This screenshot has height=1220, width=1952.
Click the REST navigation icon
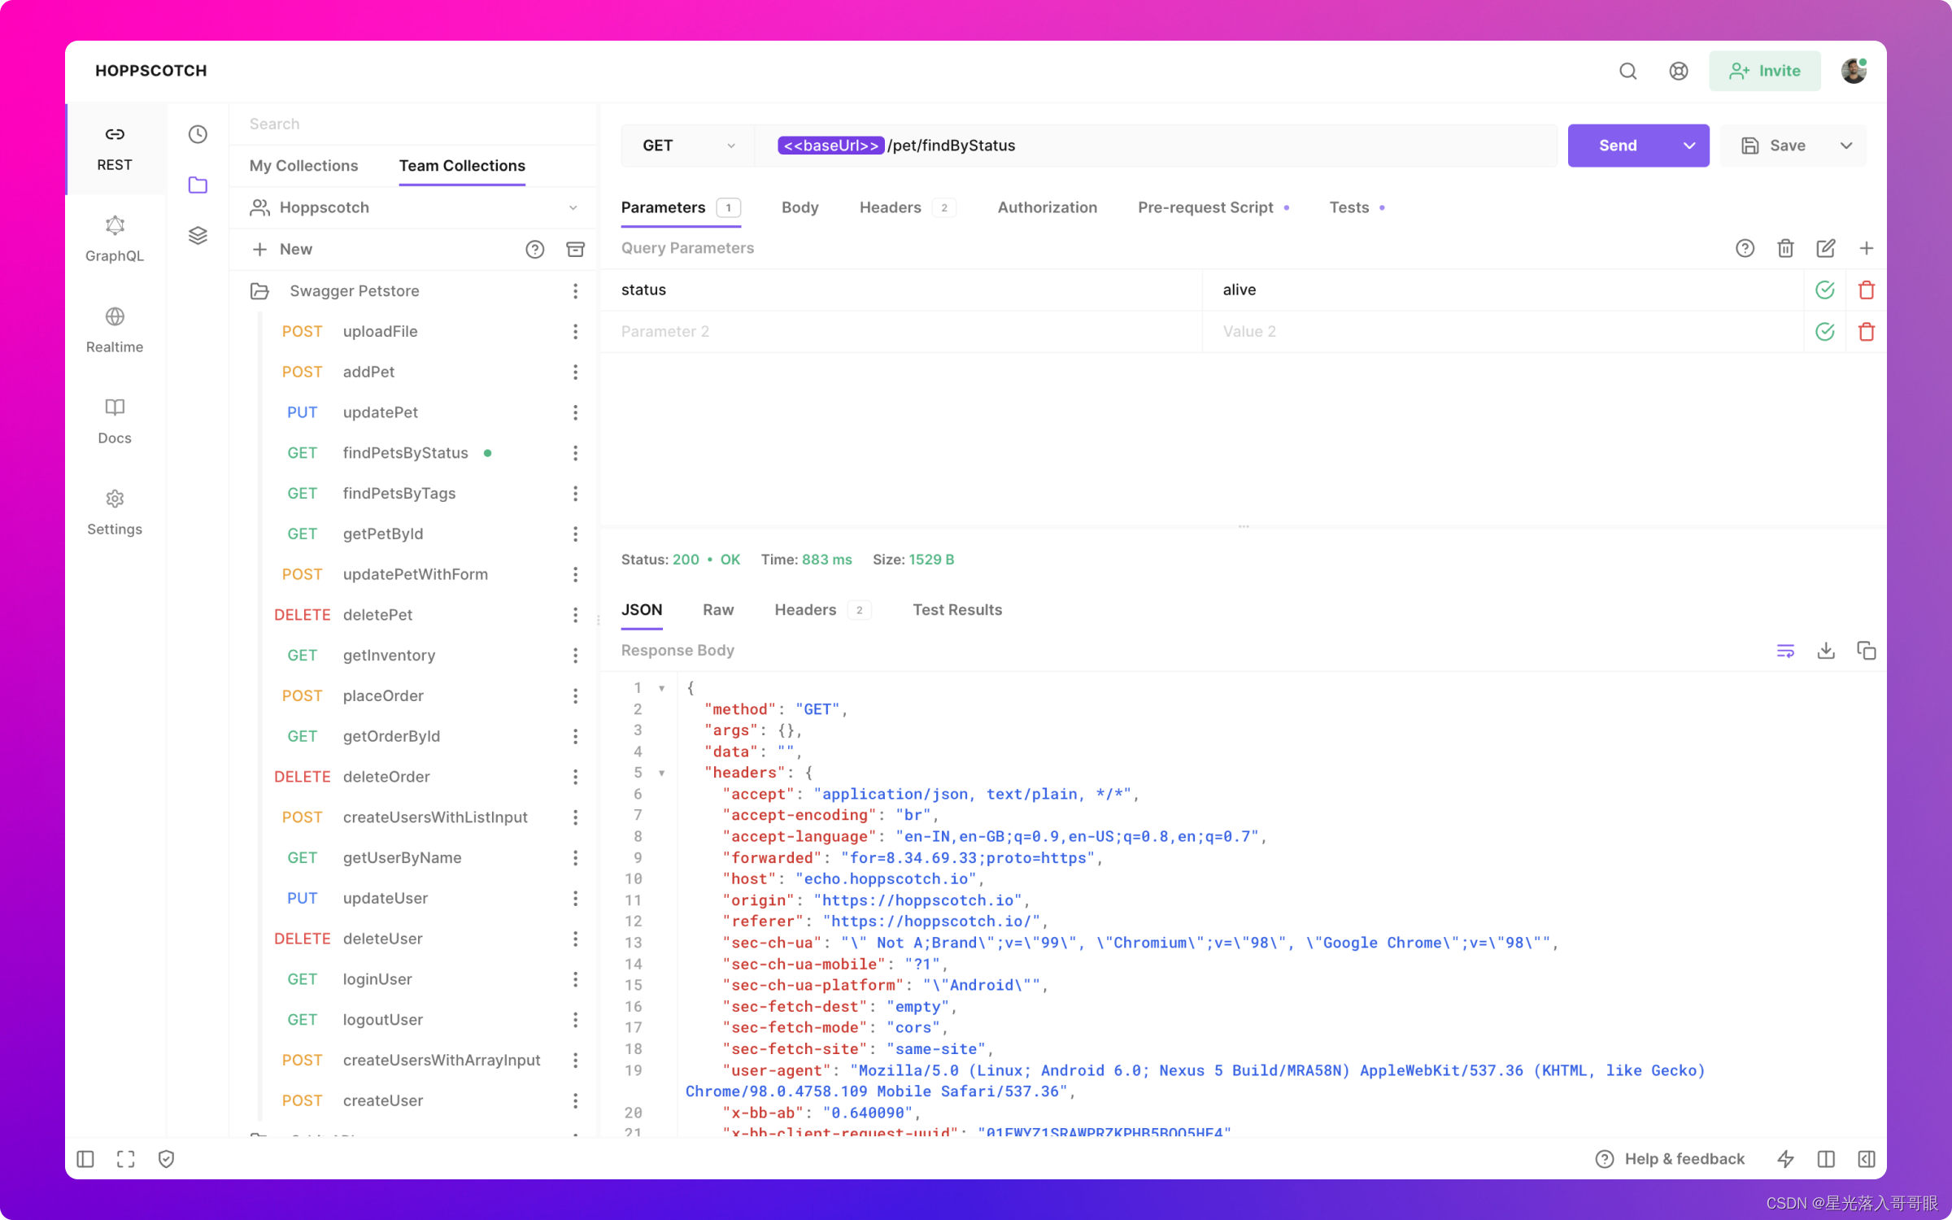pos(115,133)
